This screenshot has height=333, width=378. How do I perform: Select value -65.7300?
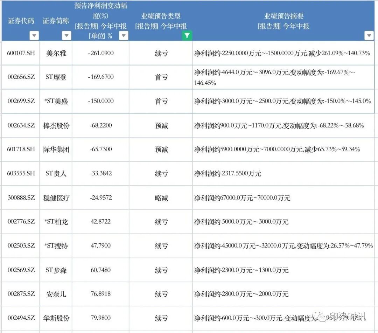tap(100, 149)
